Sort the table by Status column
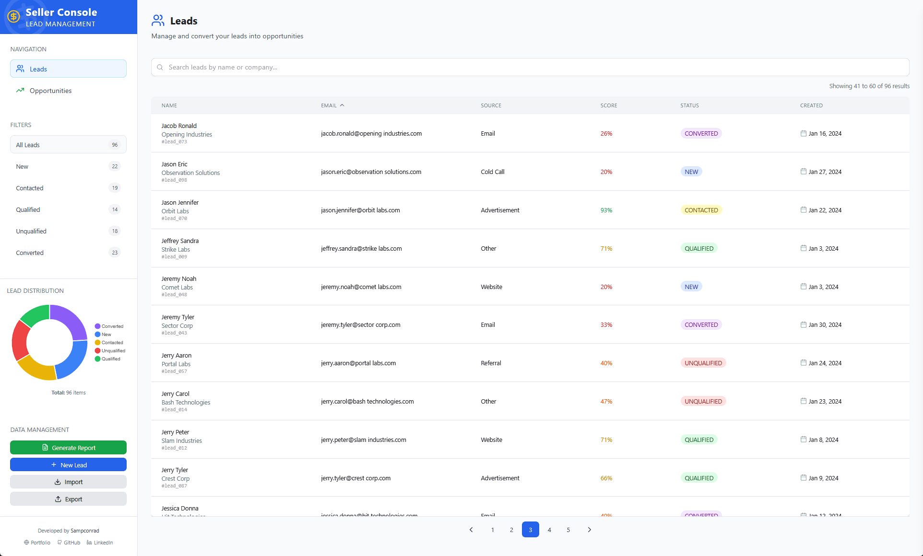 point(689,105)
